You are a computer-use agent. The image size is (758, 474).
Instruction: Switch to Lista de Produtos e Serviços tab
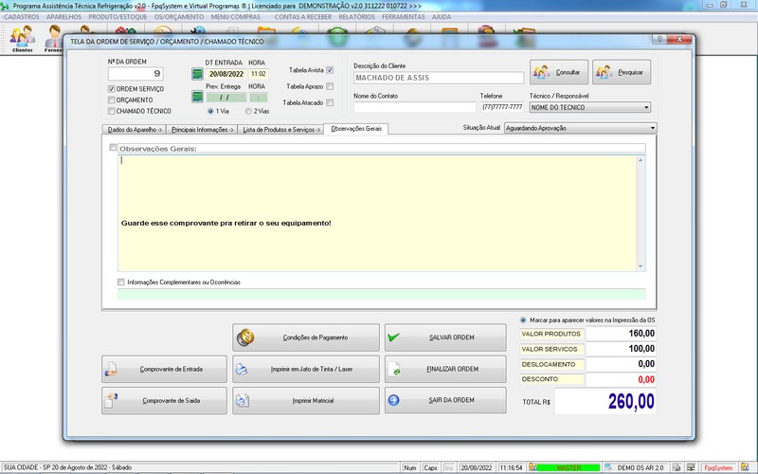[280, 128]
